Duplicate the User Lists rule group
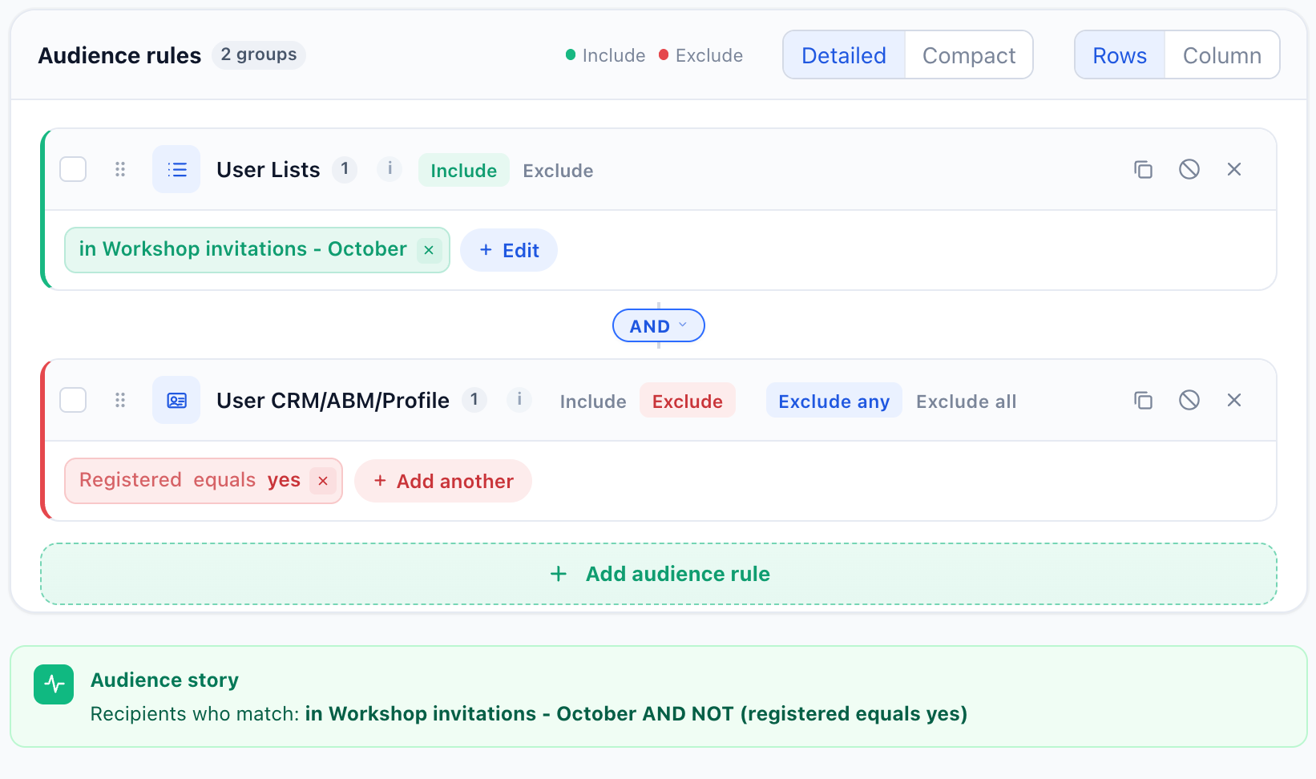1316x779 pixels. [x=1143, y=169]
